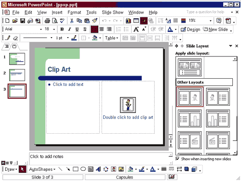Insert a table with the table icon
The height and width of the screenshot is (181, 241).
point(136,21)
